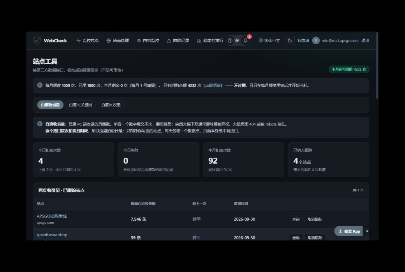
Task: Click 查询 for APSGO软购商城
Action: click(x=296, y=219)
